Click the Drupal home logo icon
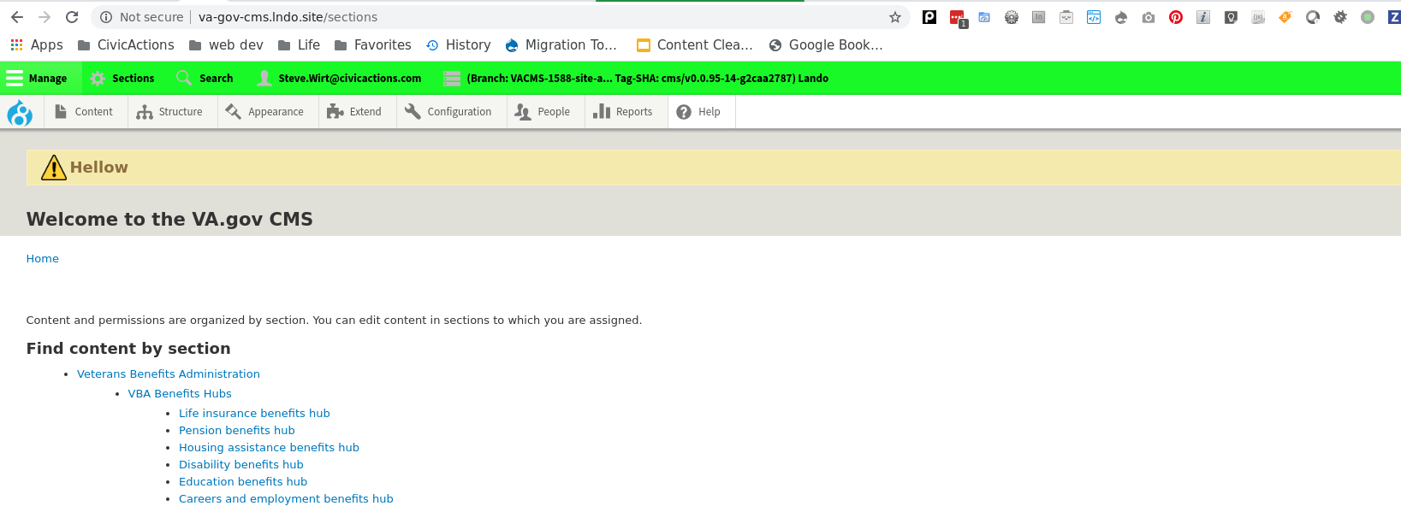The width and height of the screenshot is (1401, 506). 20,112
